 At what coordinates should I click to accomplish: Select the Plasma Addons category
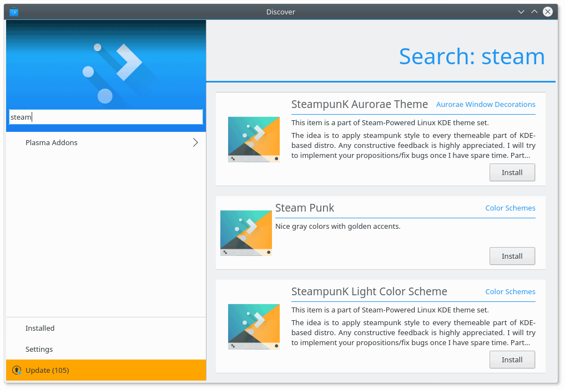click(106, 142)
